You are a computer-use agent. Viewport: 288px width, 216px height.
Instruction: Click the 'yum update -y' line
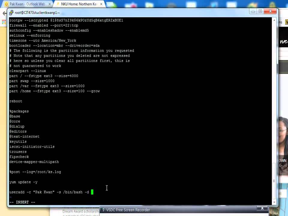pos(23,182)
